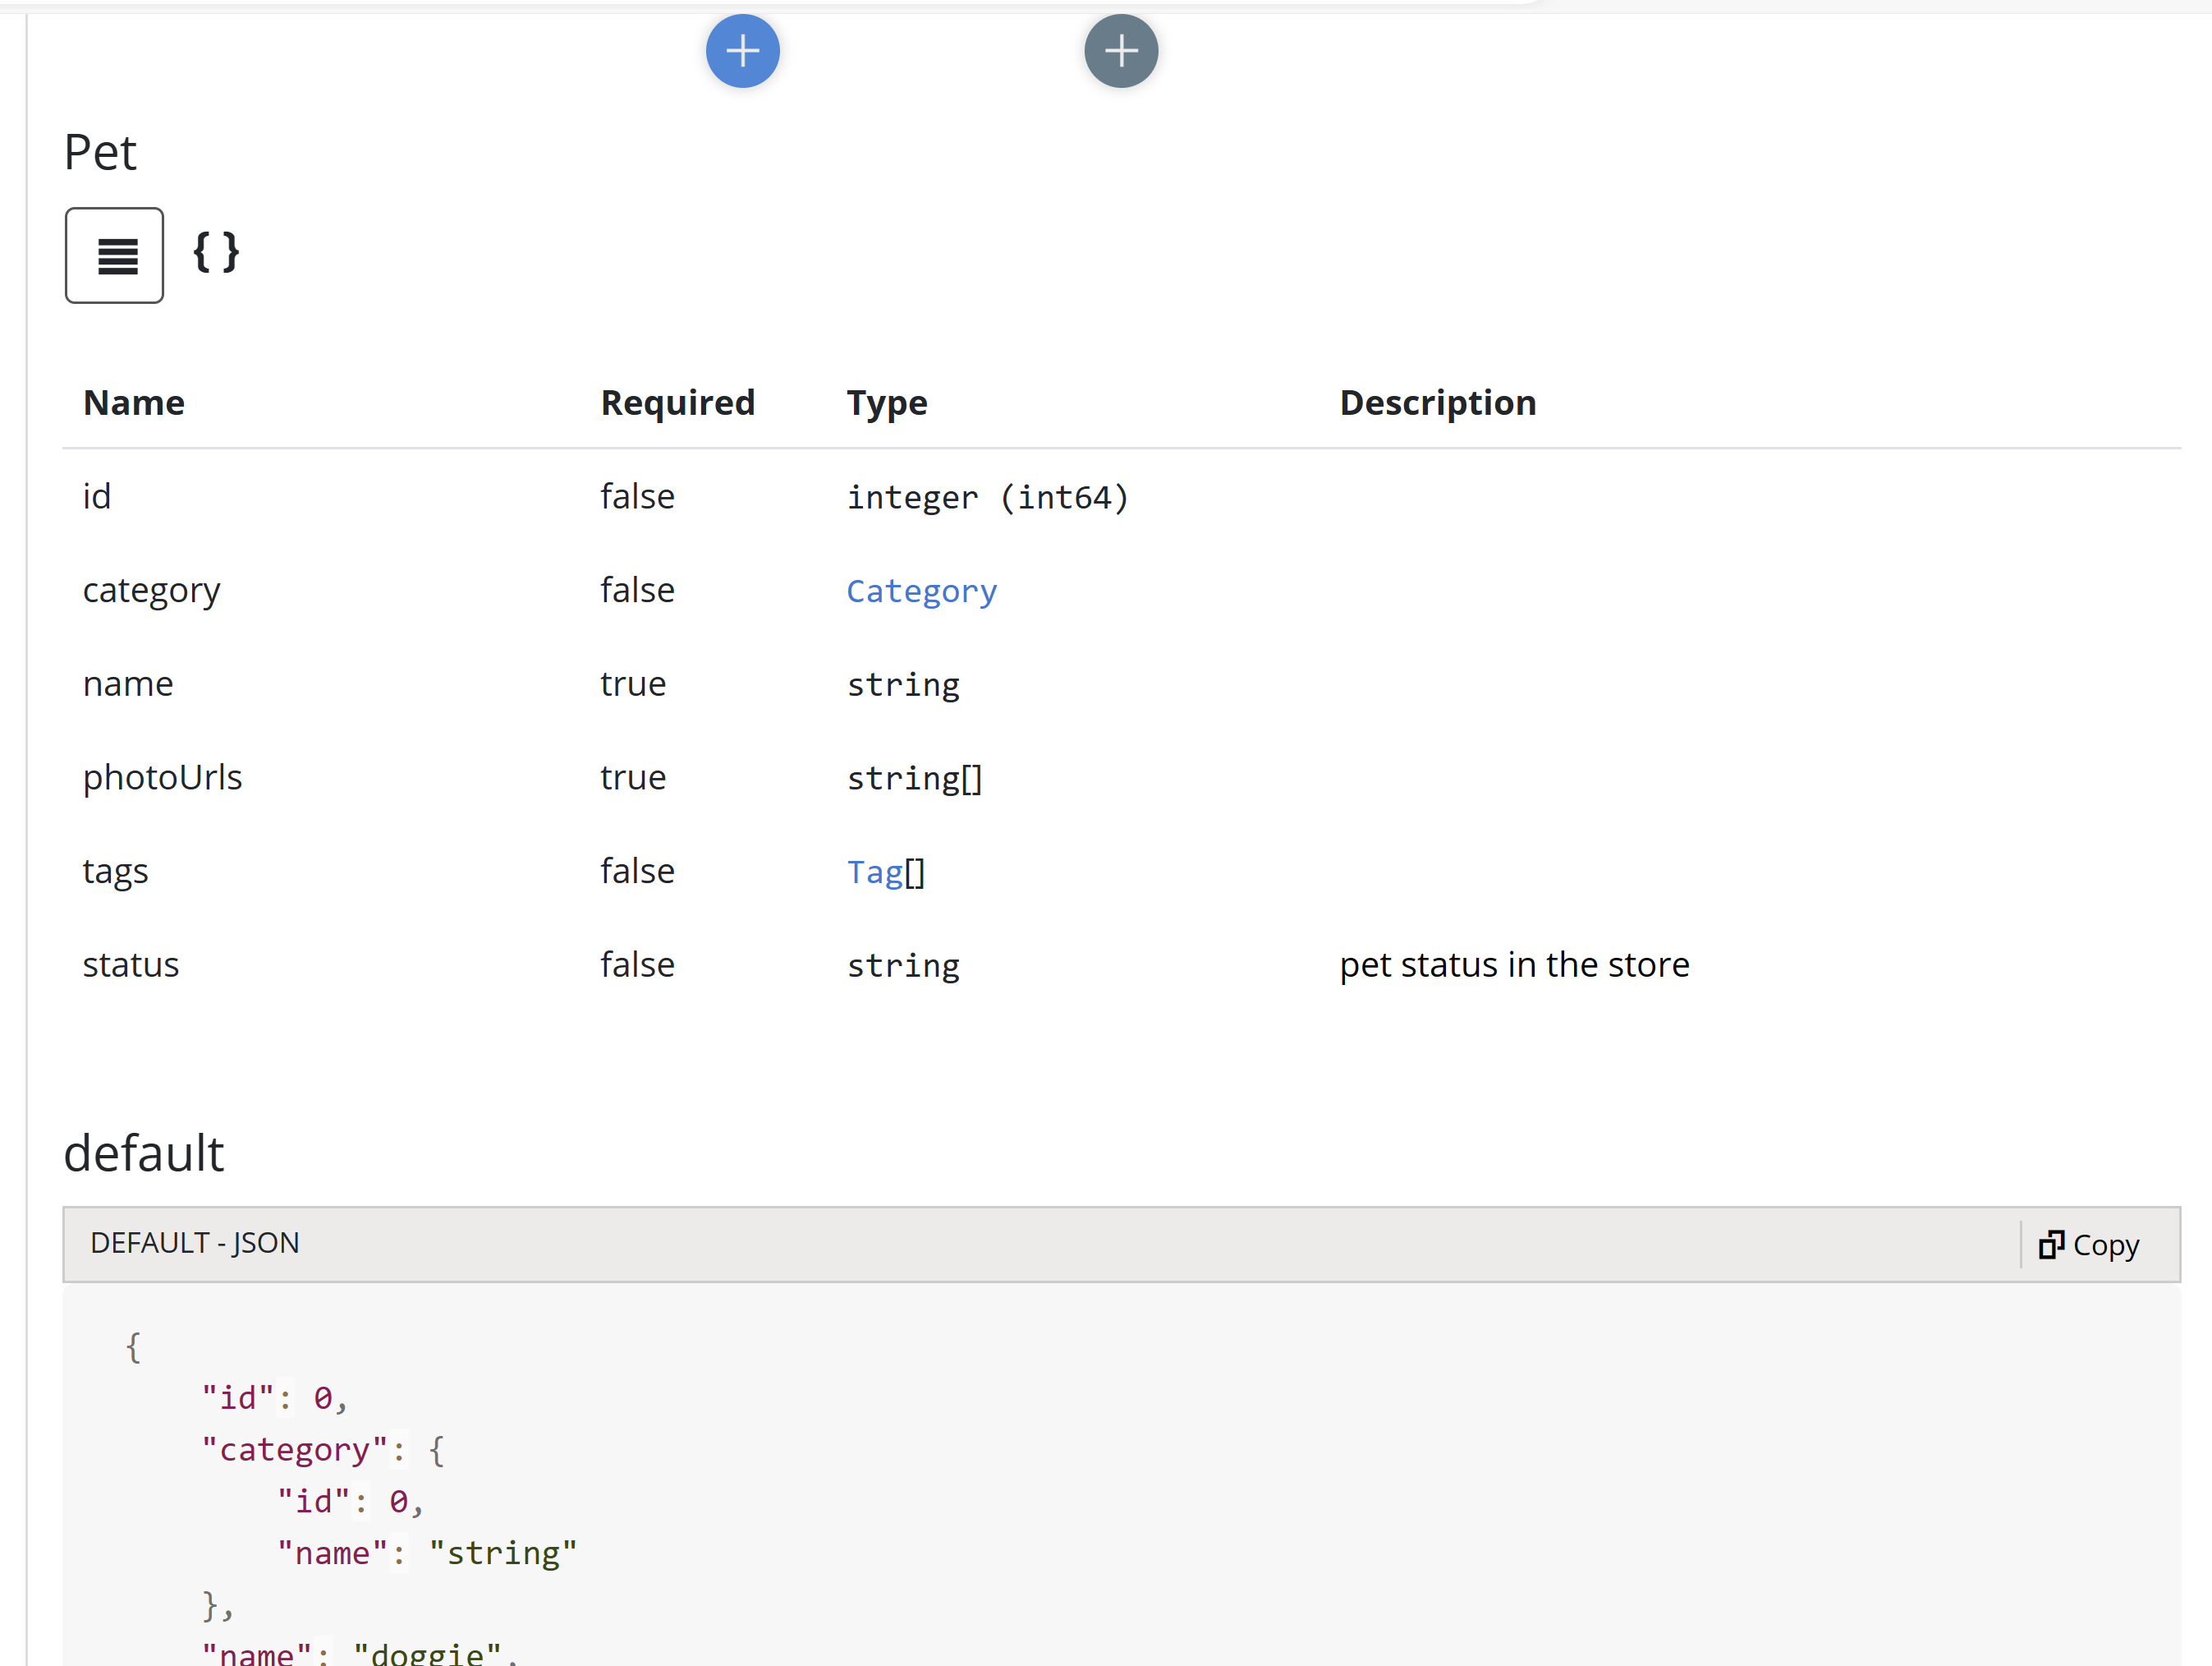
Task: Click the default example heading
Action: click(144, 1153)
